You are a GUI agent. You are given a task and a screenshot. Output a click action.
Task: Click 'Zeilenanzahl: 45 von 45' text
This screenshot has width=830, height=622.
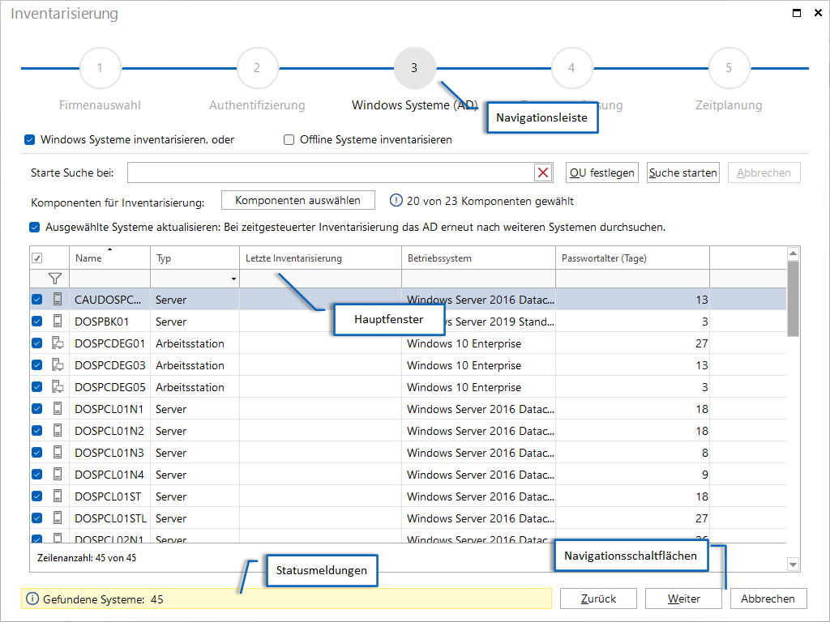(x=87, y=557)
